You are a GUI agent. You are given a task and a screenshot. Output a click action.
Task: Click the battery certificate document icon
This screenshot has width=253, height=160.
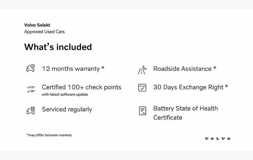[x=142, y=111]
